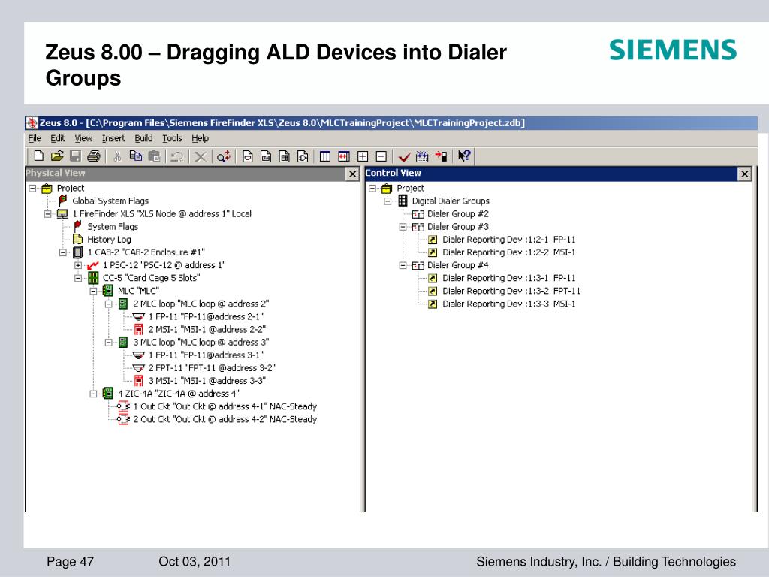Click the context Help arrow-question icon
Image resolution: width=769 pixels, height=577 pixels.
[x=464, y=156]
